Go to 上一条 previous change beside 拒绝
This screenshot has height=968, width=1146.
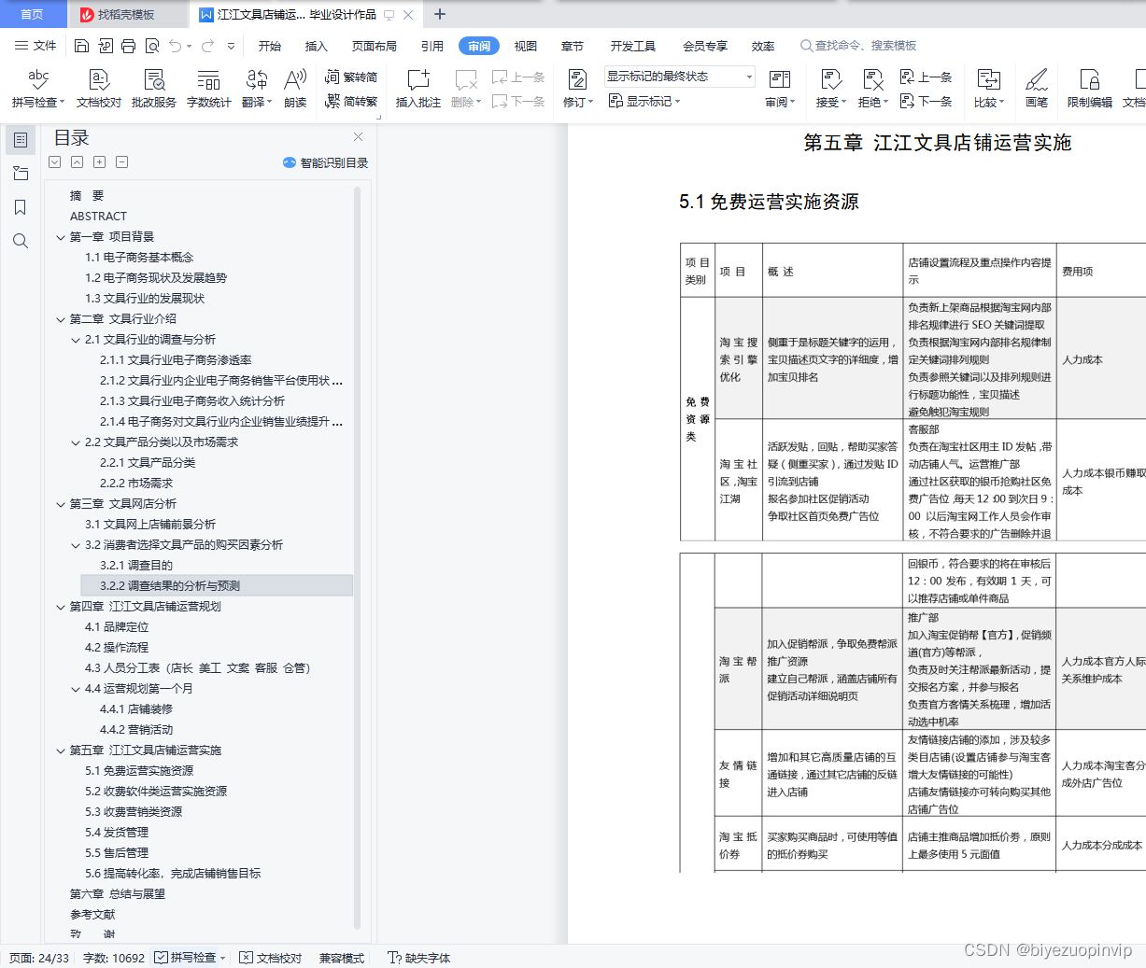[x=926, y=77]
